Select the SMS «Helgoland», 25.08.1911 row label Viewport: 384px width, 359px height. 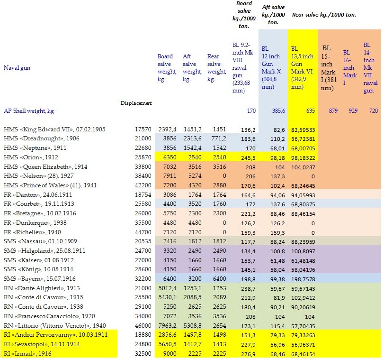click(x=45, y=250)
